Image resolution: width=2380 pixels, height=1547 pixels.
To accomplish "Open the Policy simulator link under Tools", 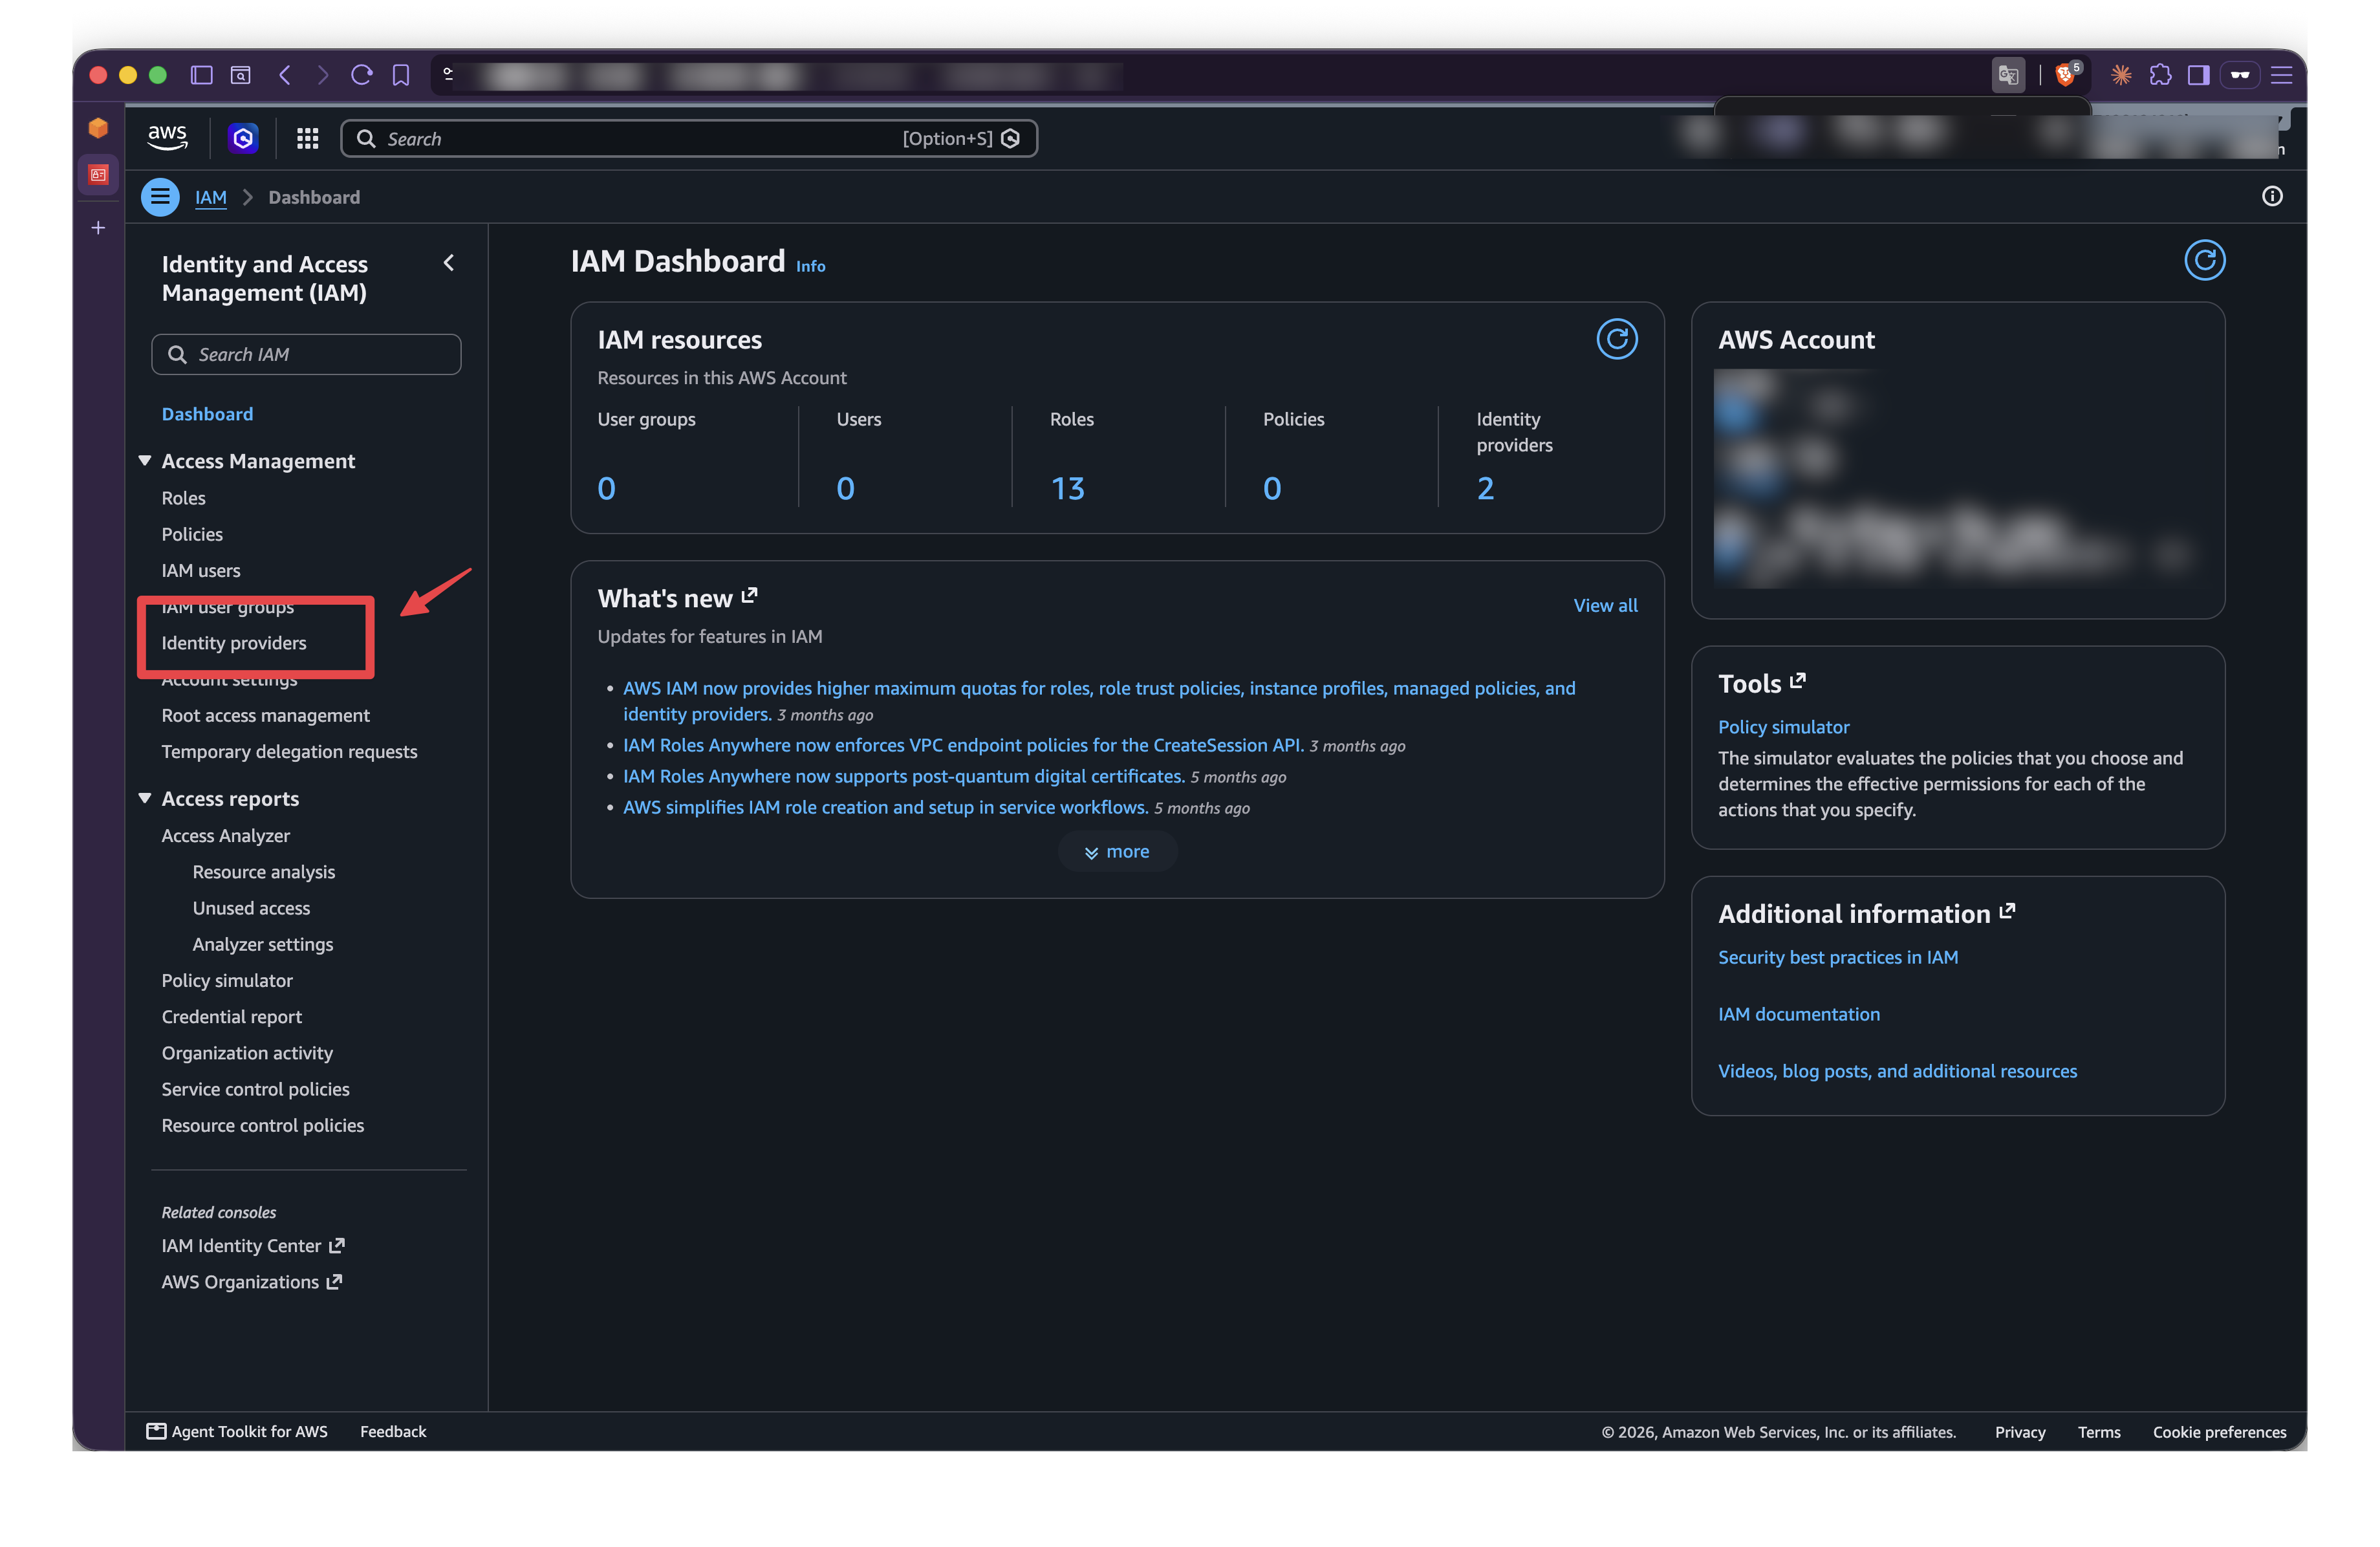I will (x=1783, y=727).
